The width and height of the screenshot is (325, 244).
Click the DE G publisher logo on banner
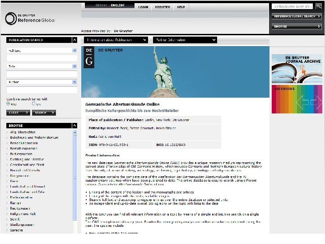(x=89, y=57)
